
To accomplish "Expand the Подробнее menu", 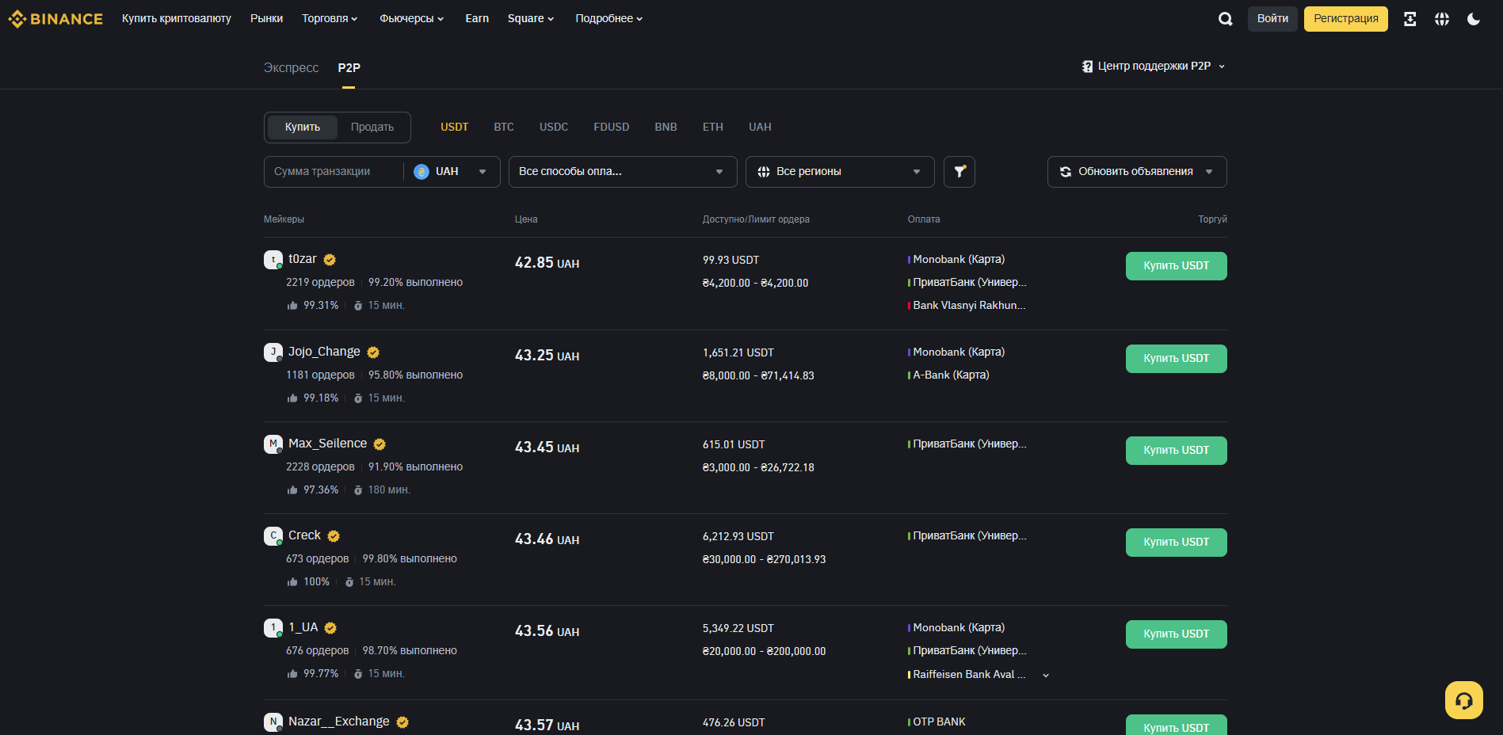I will [608, 18].
